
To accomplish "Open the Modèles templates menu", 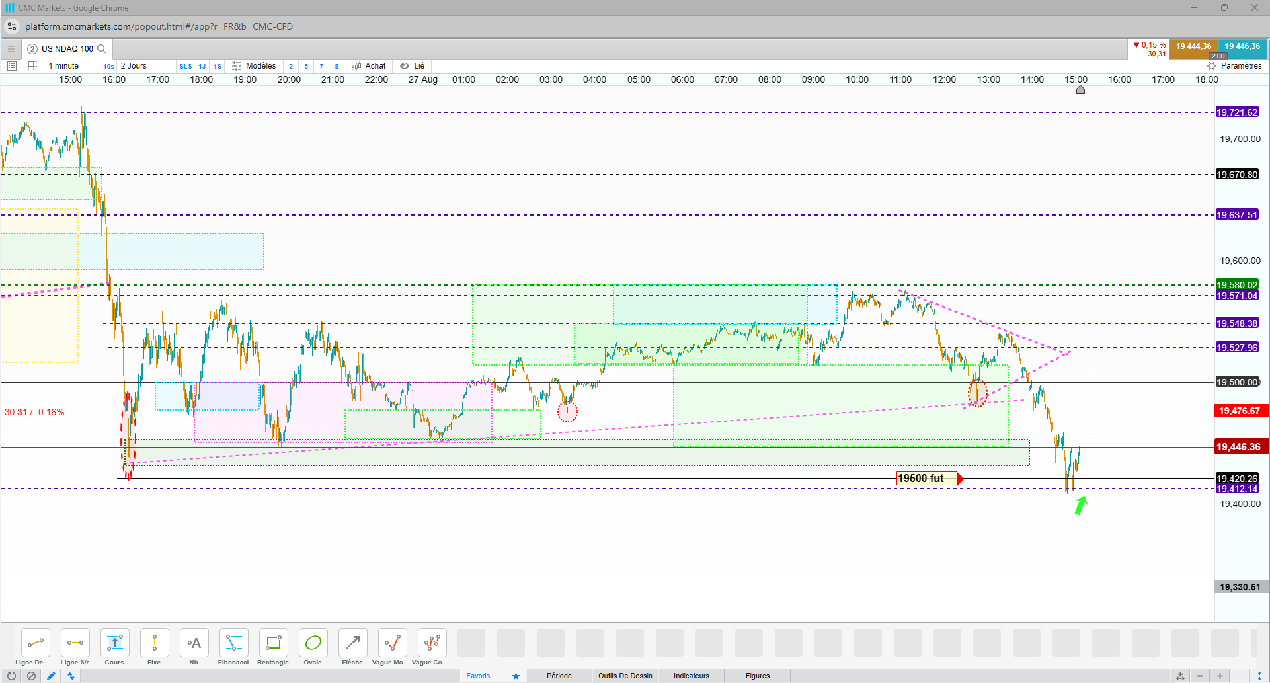I will 254,66.
